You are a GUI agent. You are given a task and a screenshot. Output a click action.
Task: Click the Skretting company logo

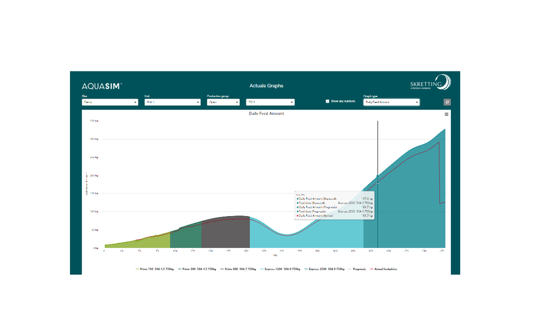430,83
